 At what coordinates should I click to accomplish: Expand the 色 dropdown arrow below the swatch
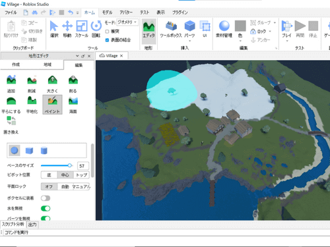240,41
